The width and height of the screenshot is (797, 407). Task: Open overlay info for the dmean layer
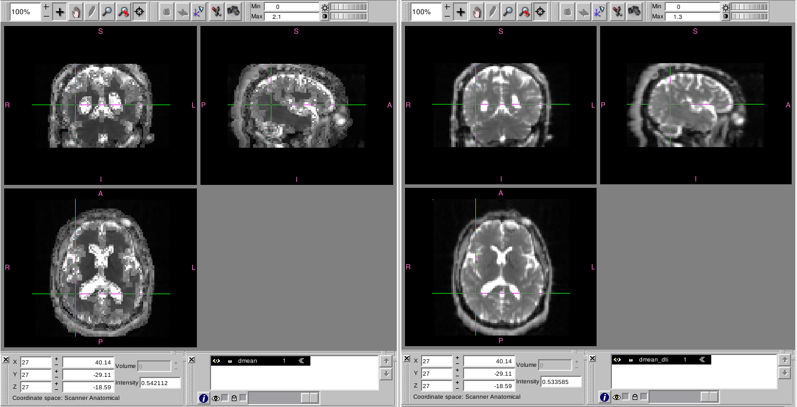(x=203, y=398)
